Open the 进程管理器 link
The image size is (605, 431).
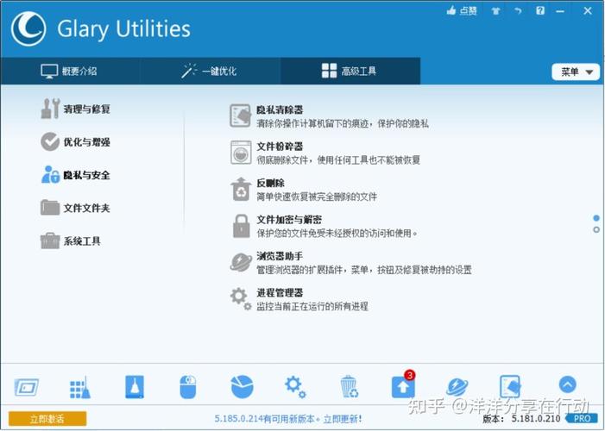click(x=280, y=292)
